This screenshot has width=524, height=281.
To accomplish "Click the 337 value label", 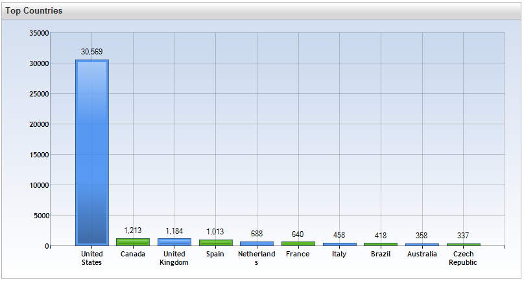I will pyautogui.click(x=463, y=236).
